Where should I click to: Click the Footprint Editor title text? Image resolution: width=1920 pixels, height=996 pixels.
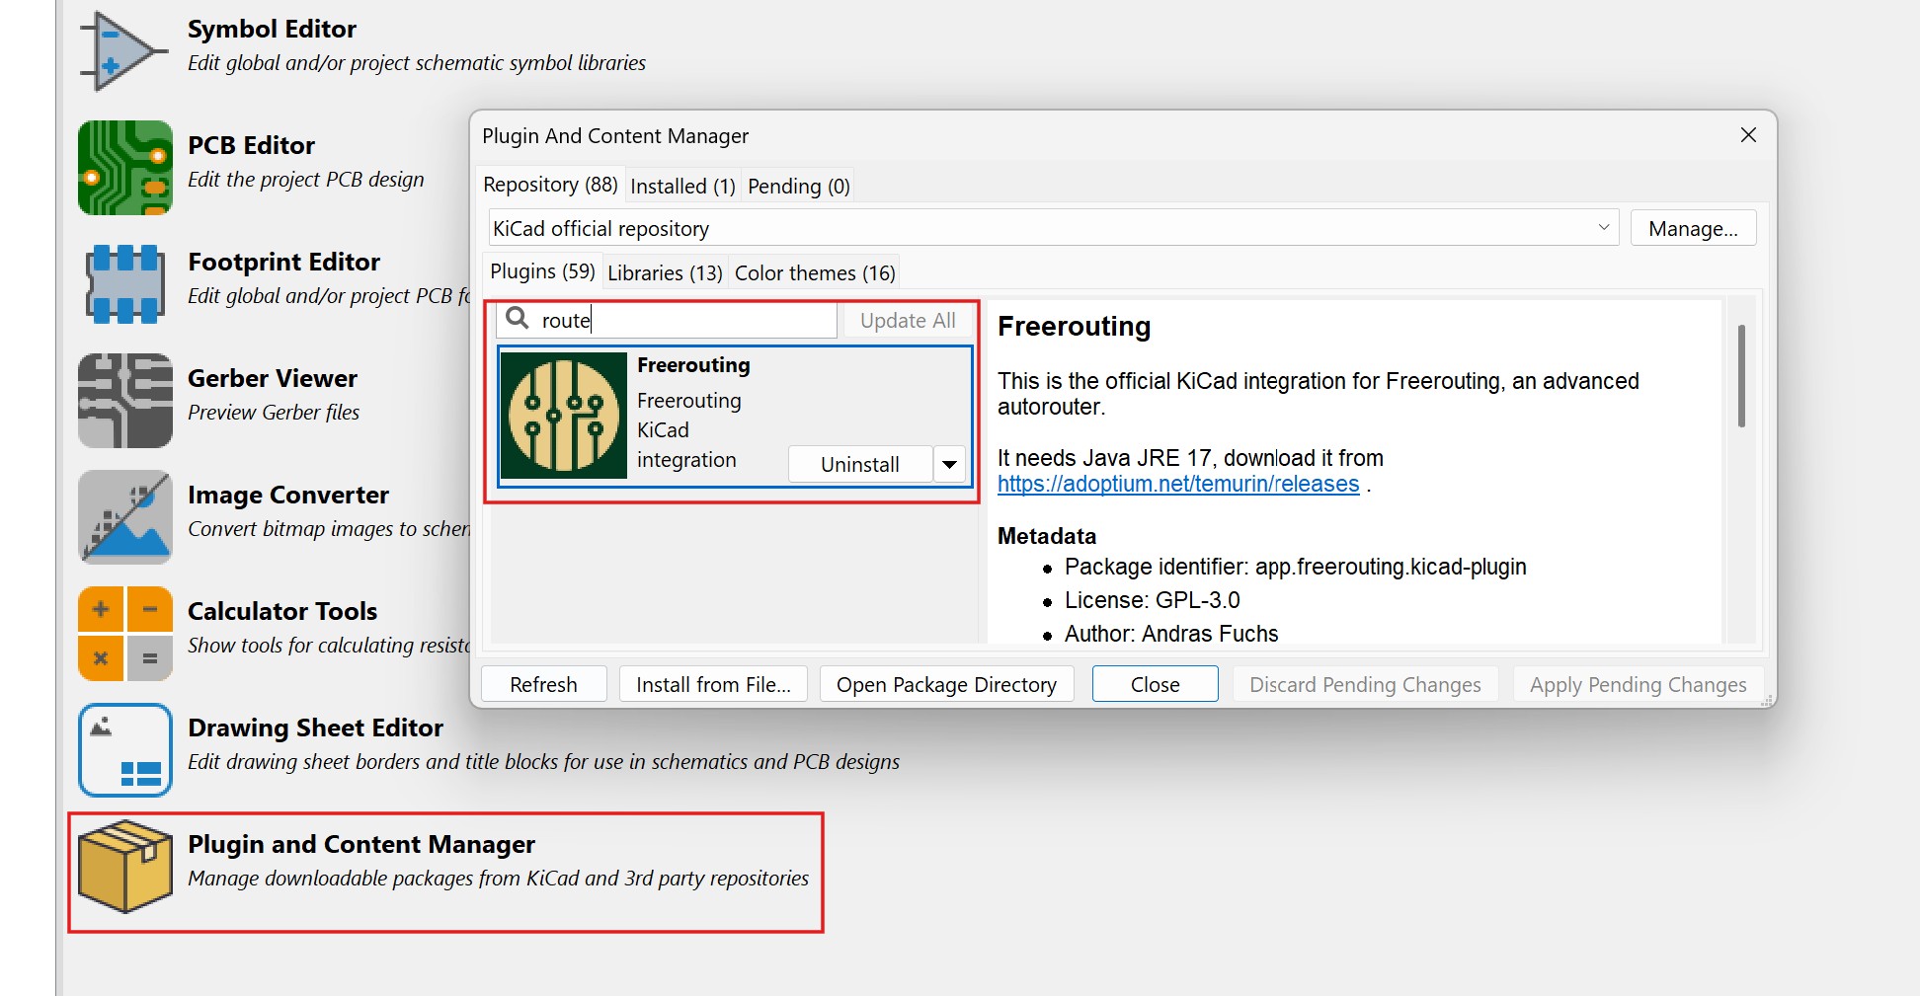click(x=283, y=262)
